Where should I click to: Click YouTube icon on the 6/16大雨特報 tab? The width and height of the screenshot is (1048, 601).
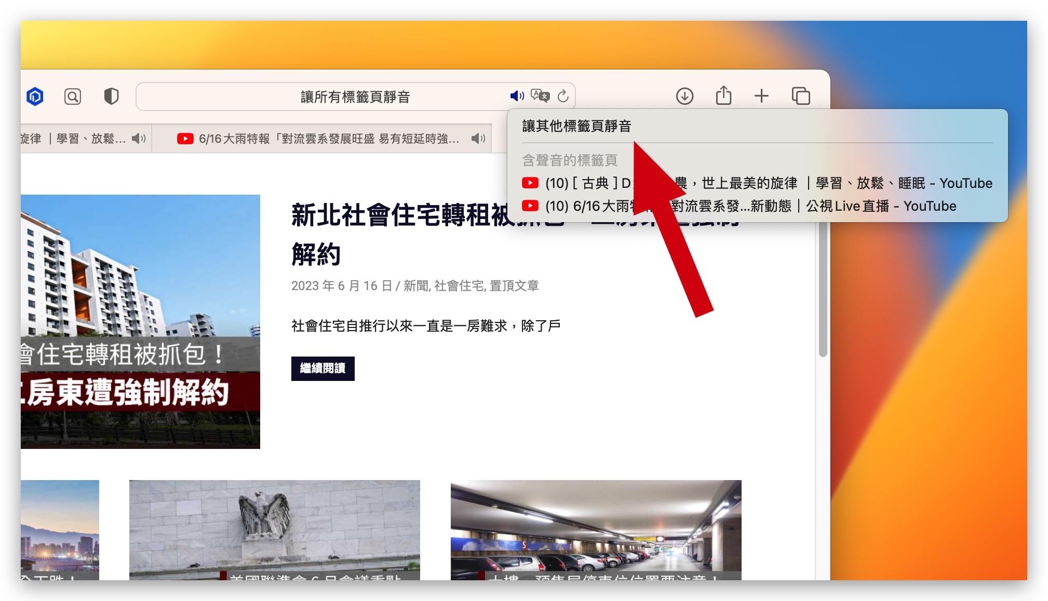tap(185, 139)
